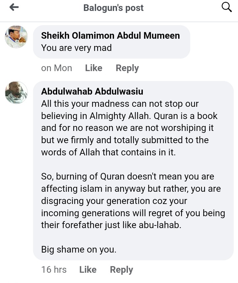
Task: Tap the paragraph starting "All this your madness"
Action: [x=129, y=128]
